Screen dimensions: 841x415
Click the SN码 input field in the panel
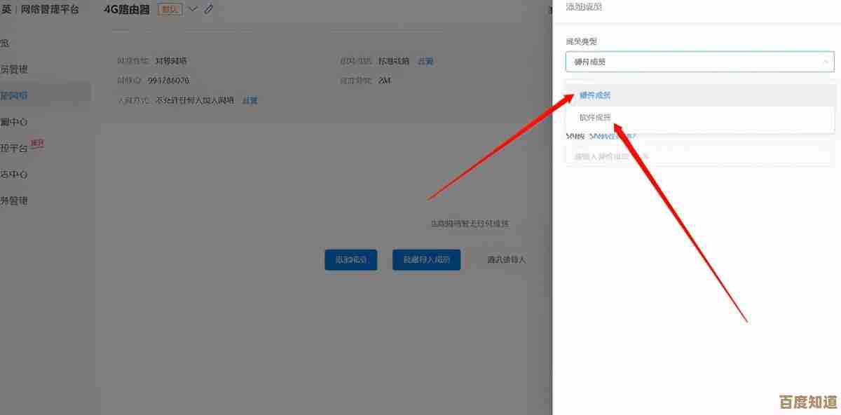click(x=699, y=156)
